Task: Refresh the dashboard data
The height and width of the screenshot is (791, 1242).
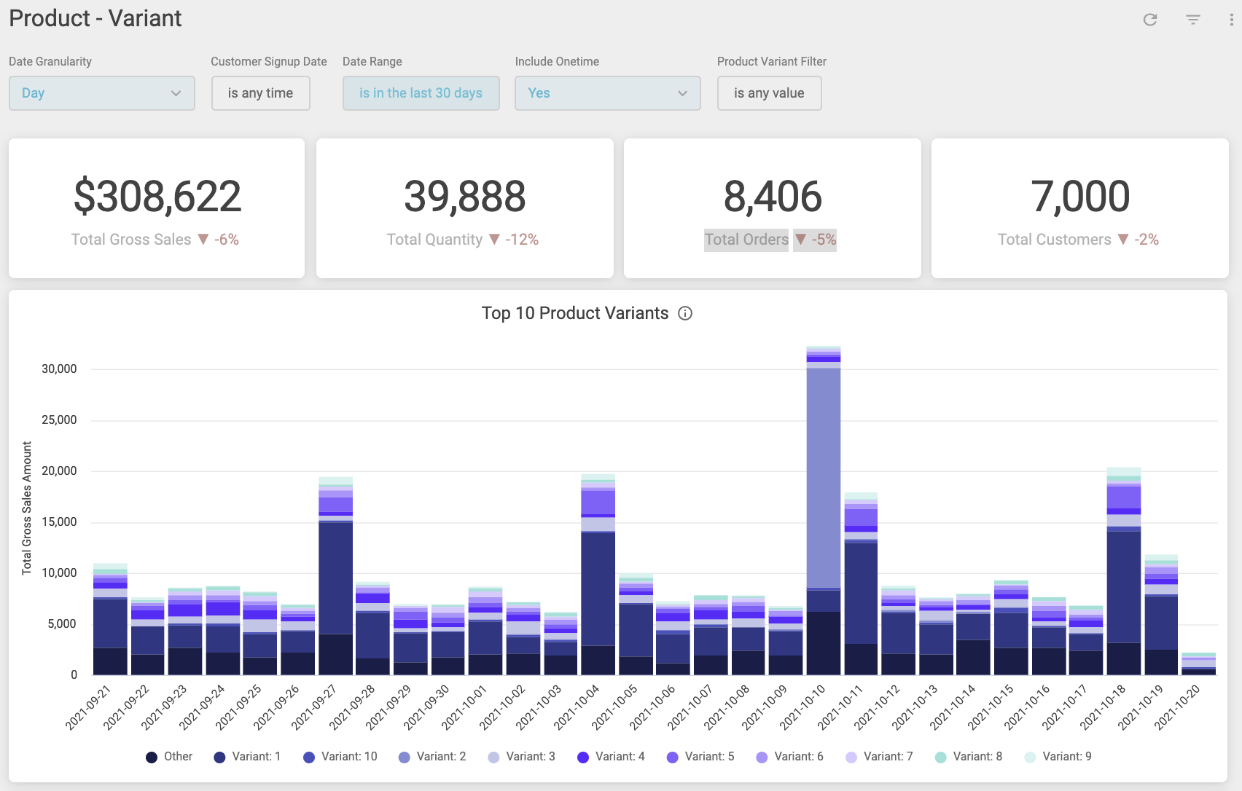Action: point(1150,20)
